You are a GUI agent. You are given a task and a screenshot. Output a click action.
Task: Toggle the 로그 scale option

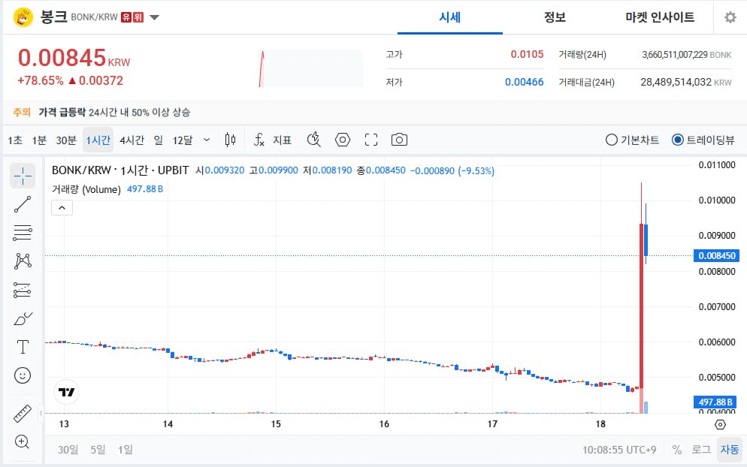701,450
